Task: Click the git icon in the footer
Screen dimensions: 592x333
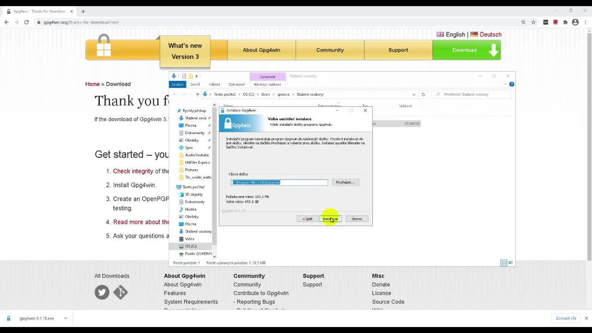Action: pos(120,292)
